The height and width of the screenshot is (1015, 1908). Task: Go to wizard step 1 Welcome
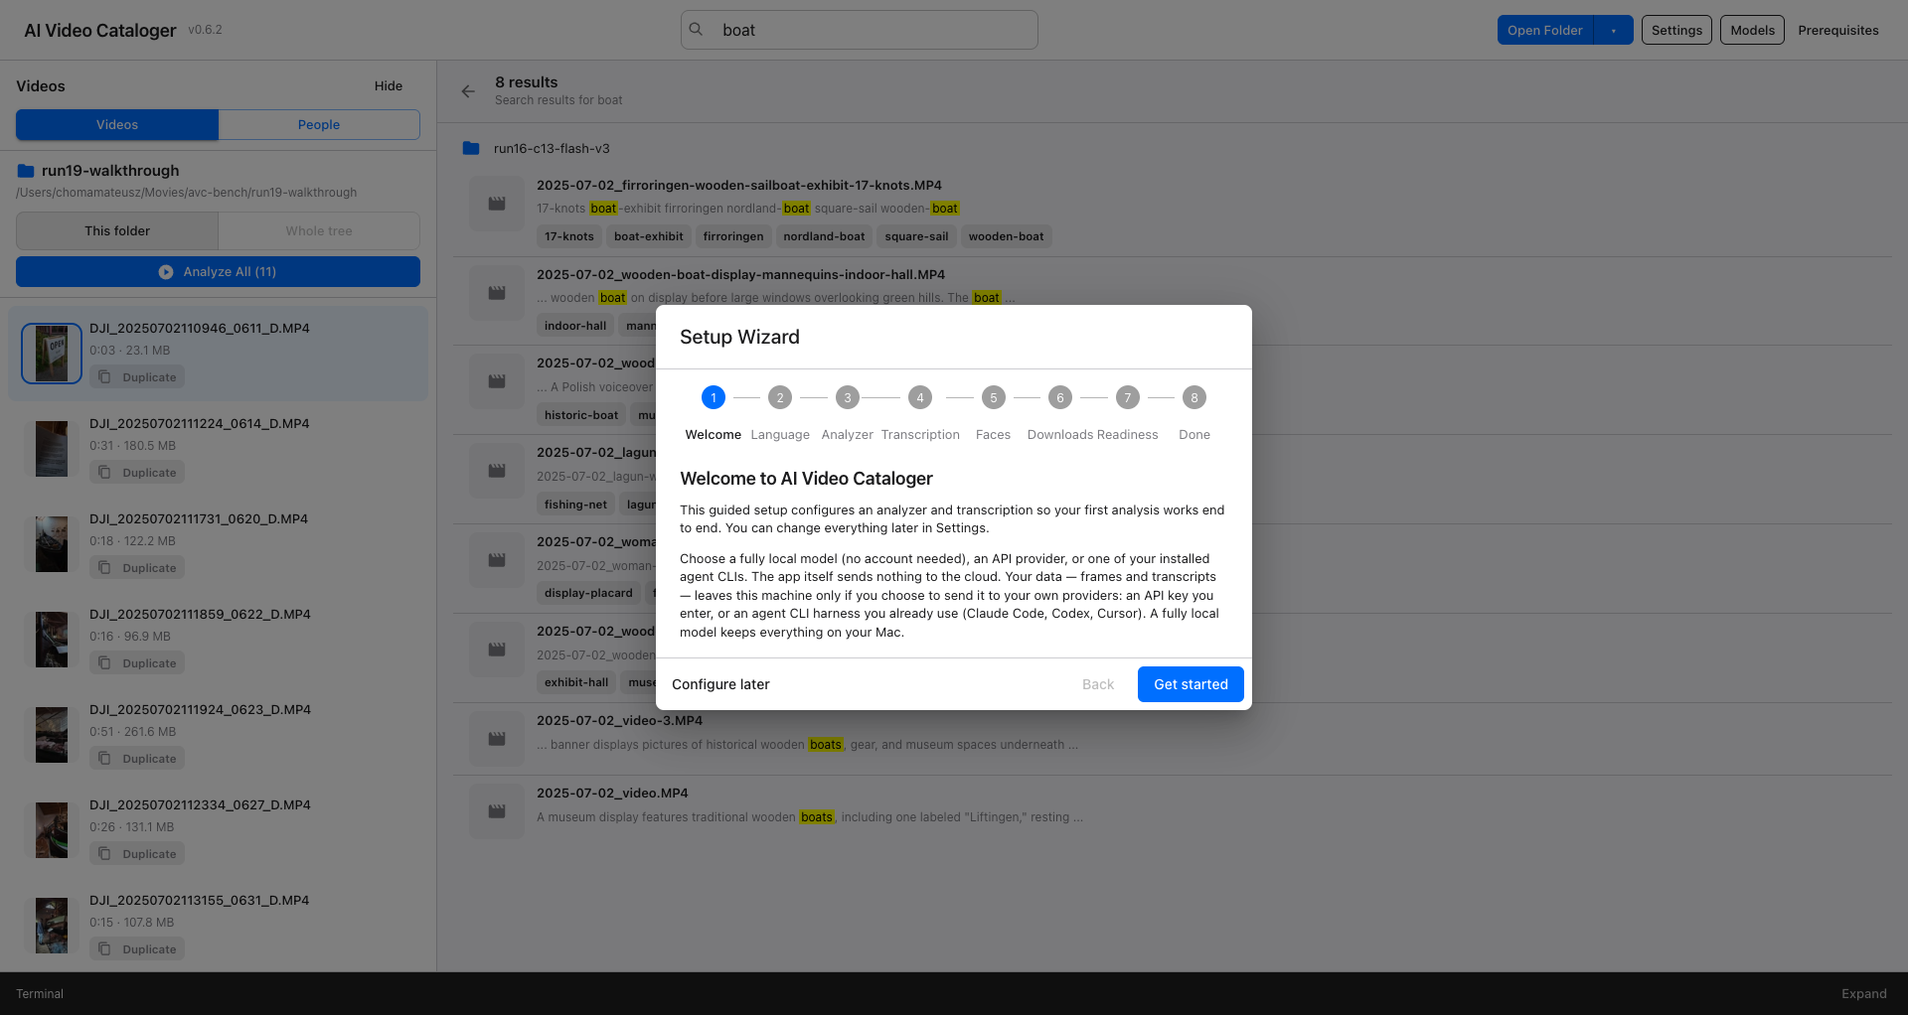click(x=714, y=398)
